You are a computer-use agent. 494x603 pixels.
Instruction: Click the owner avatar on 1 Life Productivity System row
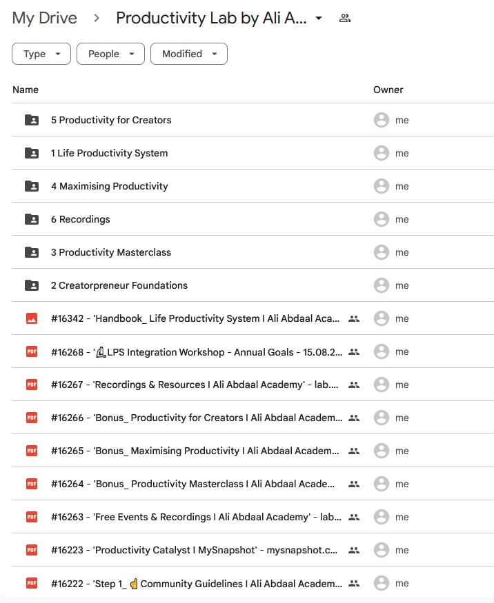381,153
